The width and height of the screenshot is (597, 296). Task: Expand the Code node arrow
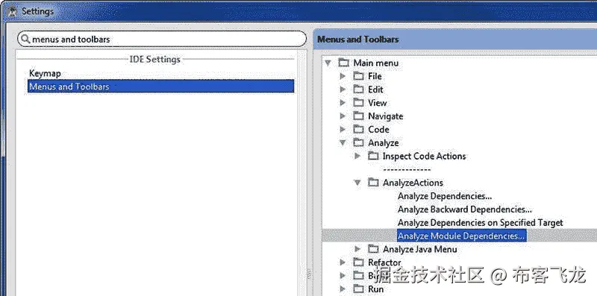tap(343, 129)
